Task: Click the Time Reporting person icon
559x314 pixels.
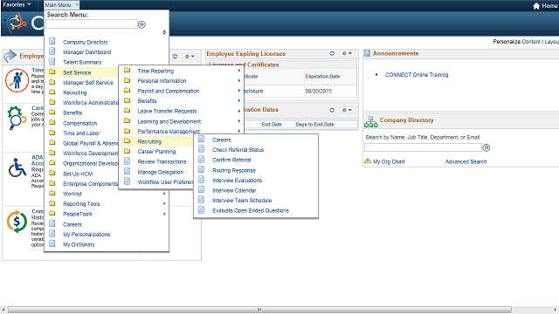Action: pyautogui.click(x=17, y=80)
